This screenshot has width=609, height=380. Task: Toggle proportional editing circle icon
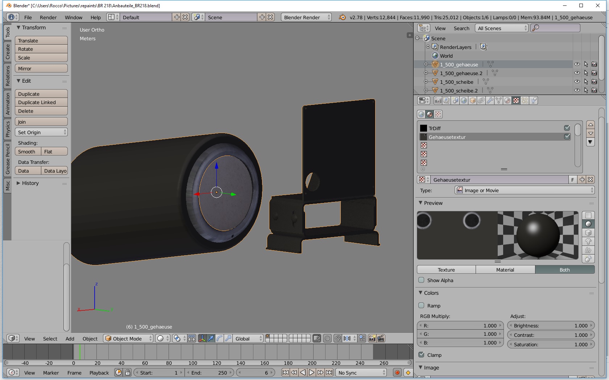tap(327, 339)
